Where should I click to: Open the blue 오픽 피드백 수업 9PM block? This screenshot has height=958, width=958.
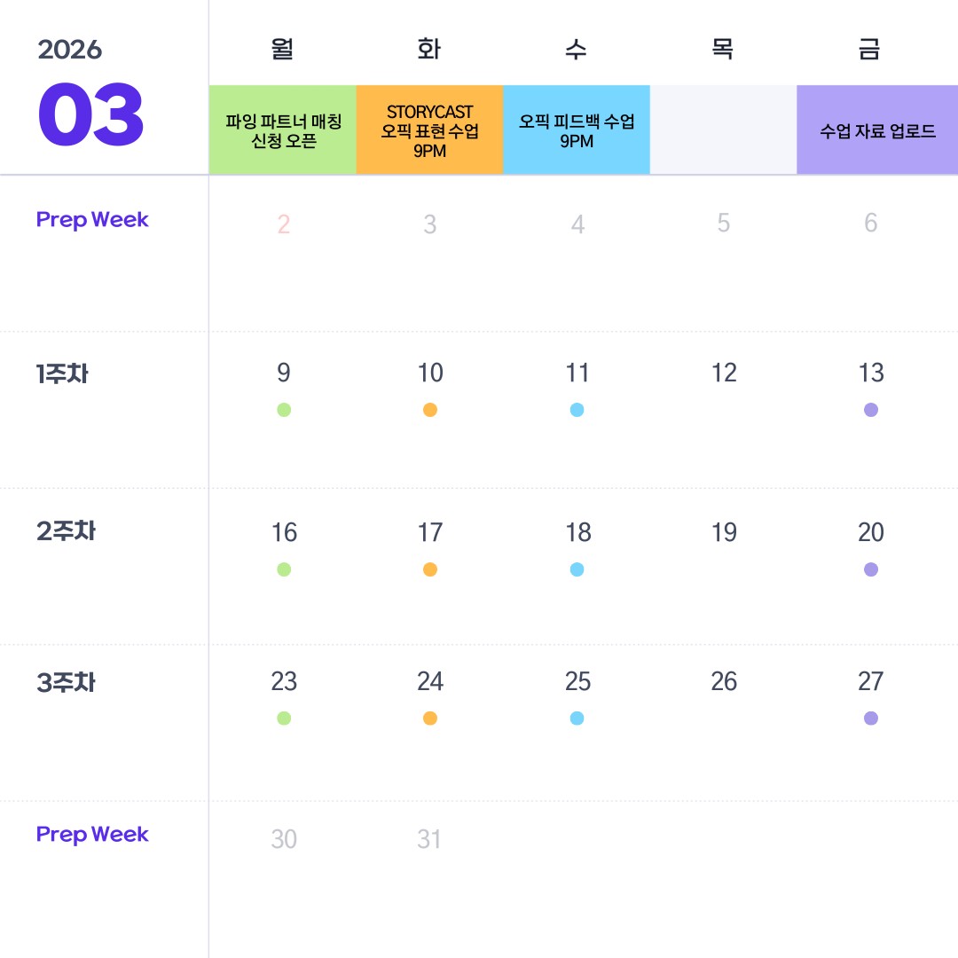577,130
